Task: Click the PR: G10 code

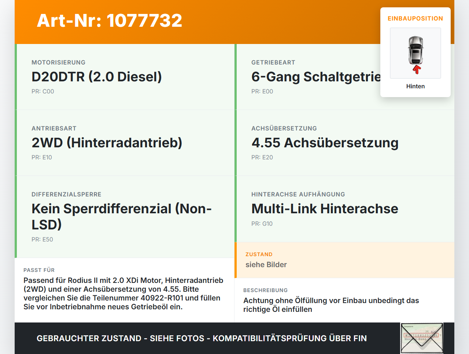Action: [262, 224]
